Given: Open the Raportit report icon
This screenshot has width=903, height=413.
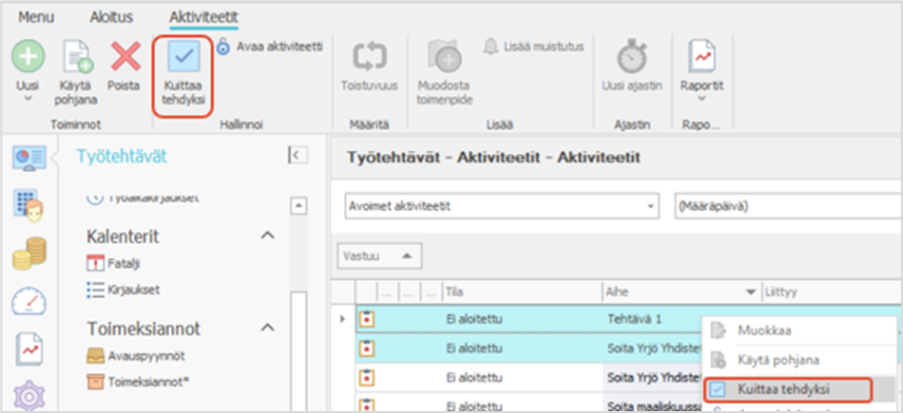Looking at the screenshot, I should pos(701,58).
